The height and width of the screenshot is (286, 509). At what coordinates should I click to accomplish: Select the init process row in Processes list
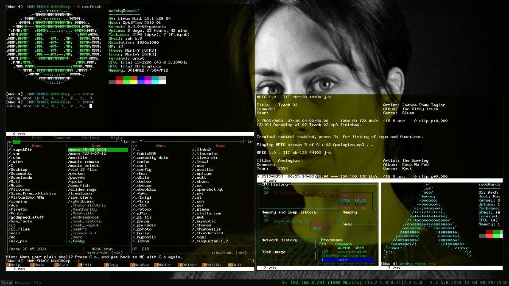(x=347, y=260)
